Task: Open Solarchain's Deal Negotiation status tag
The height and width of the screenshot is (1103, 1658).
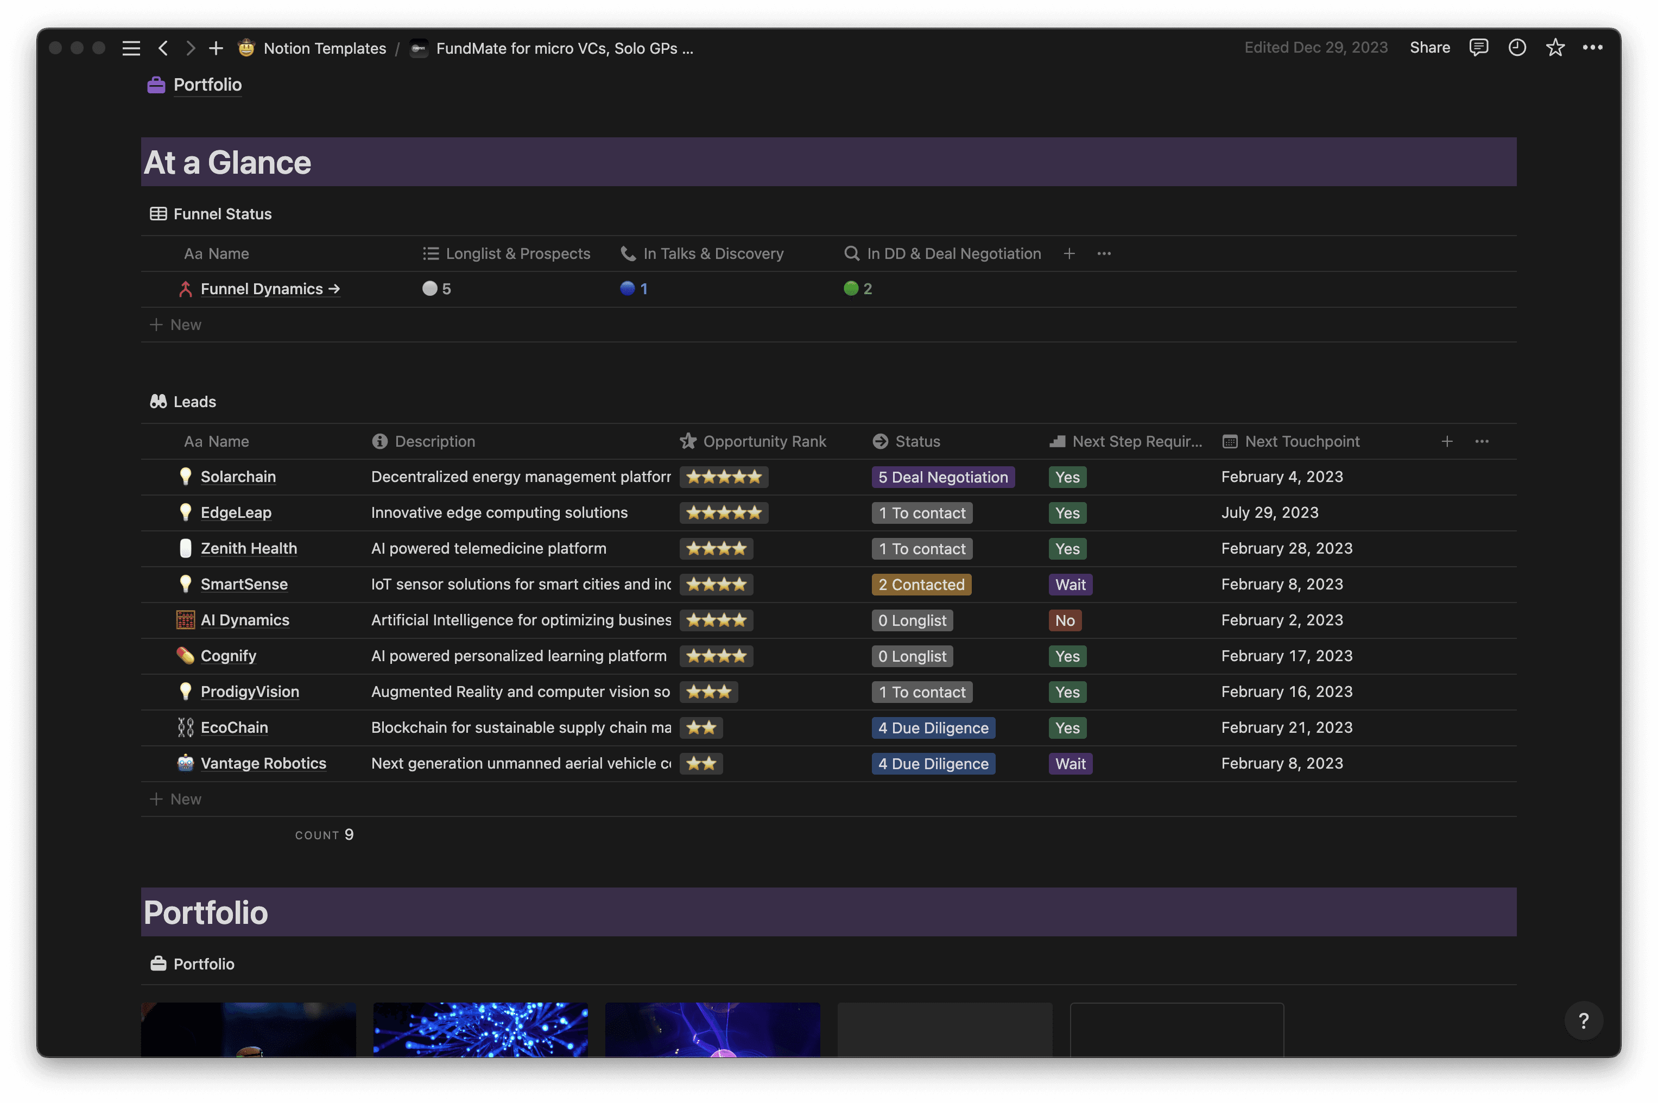Action: (942, 477)
